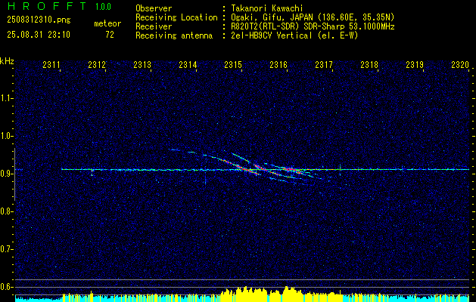This screenshot has height=302, width=476.
Task: Click the Receiver label
Action: 154,26
